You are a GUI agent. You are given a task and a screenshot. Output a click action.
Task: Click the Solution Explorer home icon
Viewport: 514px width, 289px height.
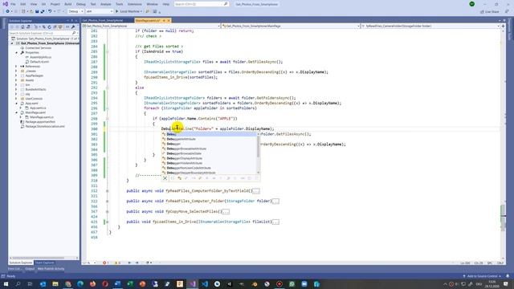pyautogui.click(x=22, y=27)
